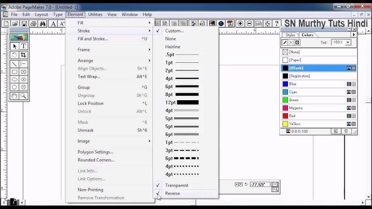Open the Colors panel flyout arrow menu
This screenshot has height=209, width=372.
354,35
